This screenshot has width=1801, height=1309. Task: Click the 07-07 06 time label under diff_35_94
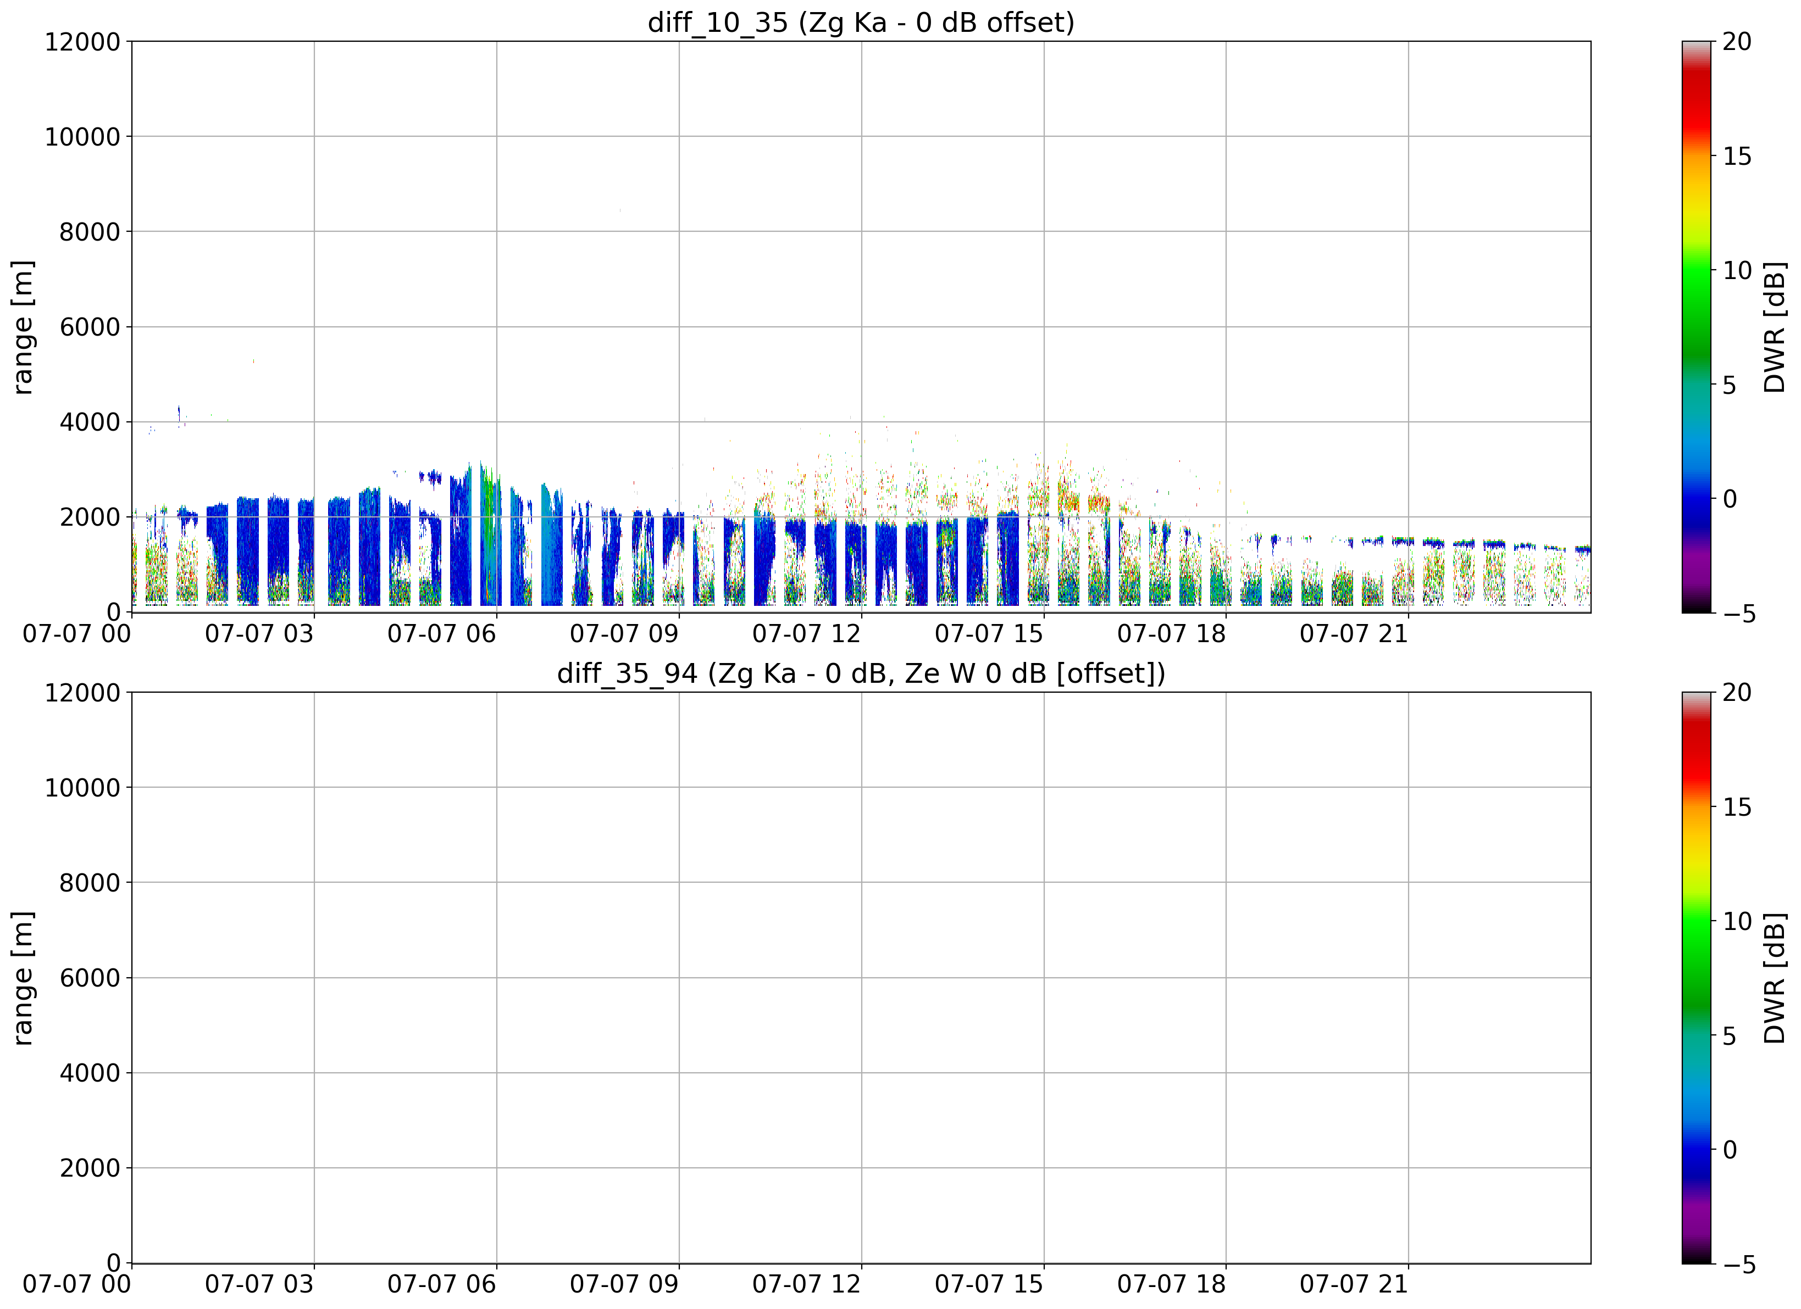[x=442, y=1285]
